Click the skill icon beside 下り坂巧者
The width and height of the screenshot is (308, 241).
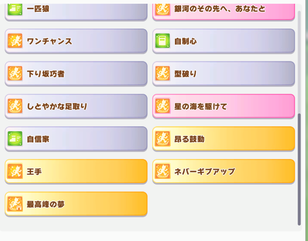pos(15,74)
